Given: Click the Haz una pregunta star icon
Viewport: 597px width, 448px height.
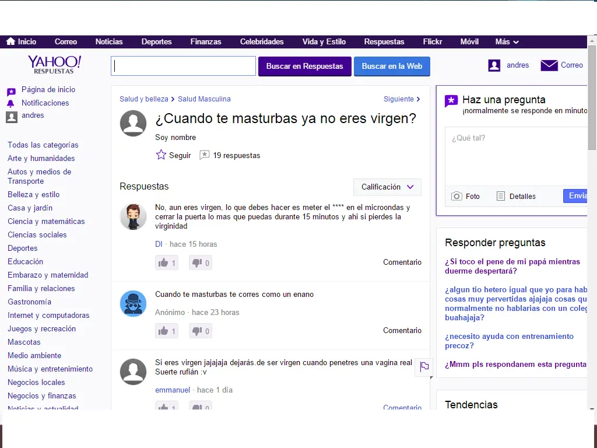Looking at the screenshot, I should [451, 101].
